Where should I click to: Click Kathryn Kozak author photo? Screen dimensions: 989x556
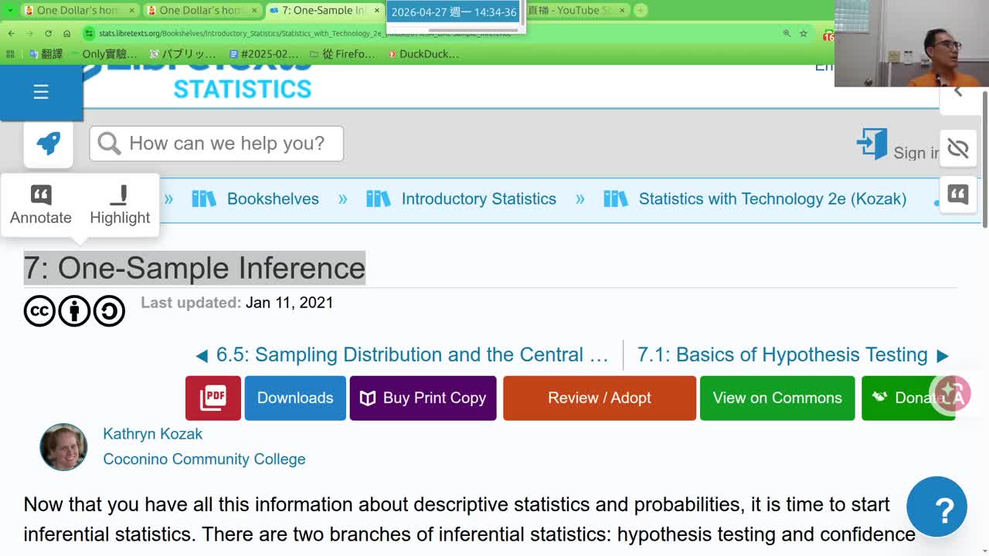pyautogui.click(x=63, y=447)
